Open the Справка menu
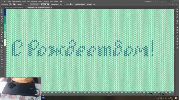Screen dimensions: 179x100 click(56, 1)
